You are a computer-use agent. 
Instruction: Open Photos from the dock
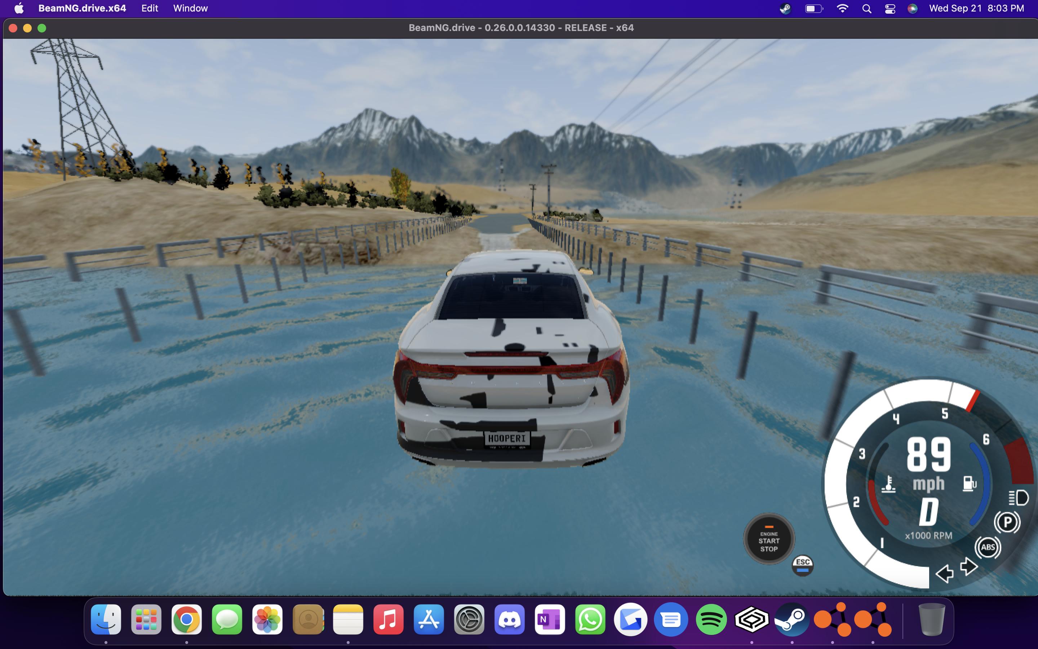coord(267,619)
